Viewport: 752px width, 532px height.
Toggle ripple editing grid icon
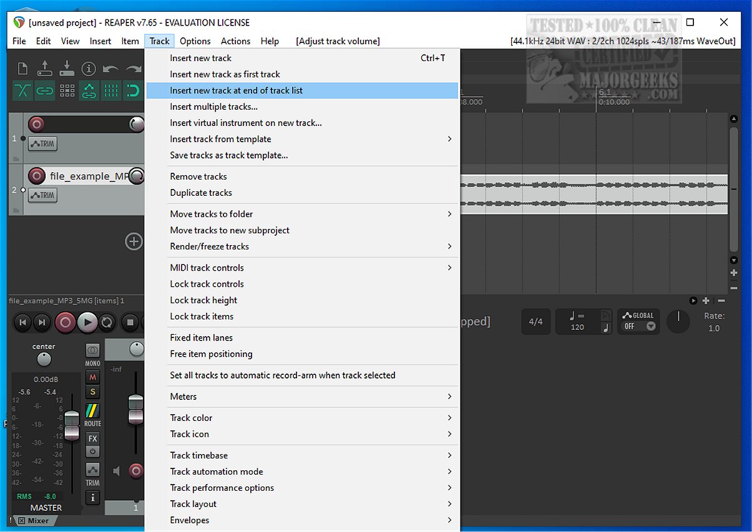67,91
